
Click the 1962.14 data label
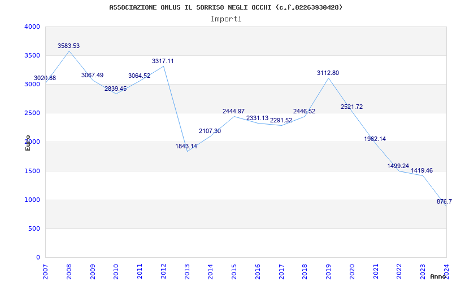[375, 139]
